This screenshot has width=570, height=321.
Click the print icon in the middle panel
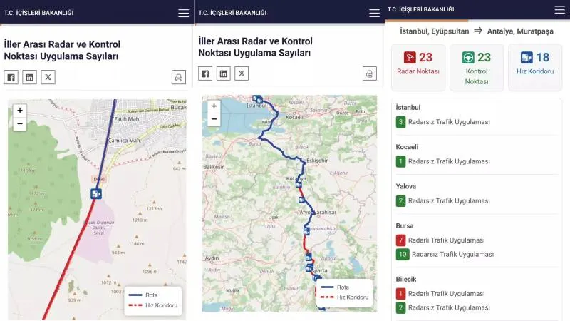coord(370,73)
